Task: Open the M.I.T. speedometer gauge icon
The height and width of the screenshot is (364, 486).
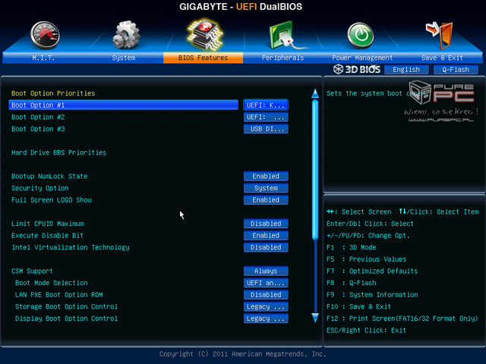Action: (x=45, y=35)
